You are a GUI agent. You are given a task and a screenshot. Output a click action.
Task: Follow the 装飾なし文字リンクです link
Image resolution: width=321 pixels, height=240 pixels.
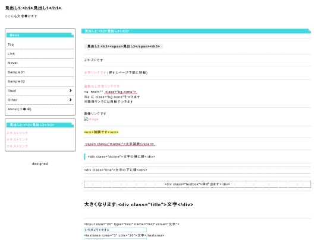point(102,87)
